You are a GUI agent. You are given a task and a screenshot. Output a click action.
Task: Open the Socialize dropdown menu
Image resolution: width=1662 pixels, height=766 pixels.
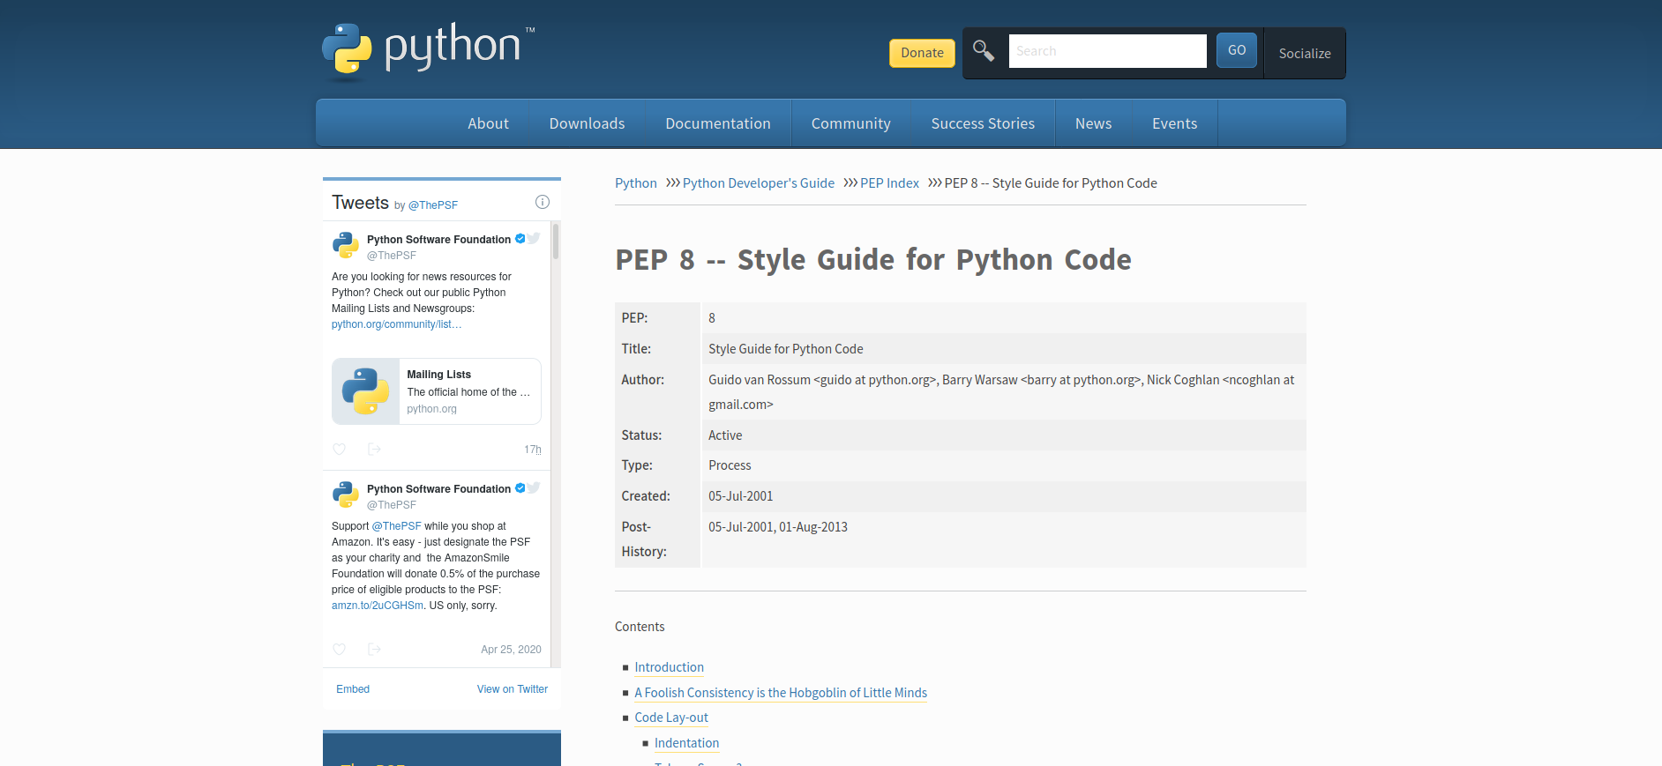[1304, 53]
